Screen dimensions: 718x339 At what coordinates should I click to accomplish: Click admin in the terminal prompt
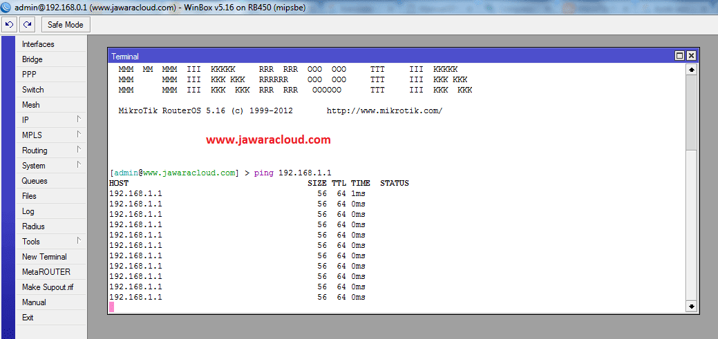[x=126, y=173]
